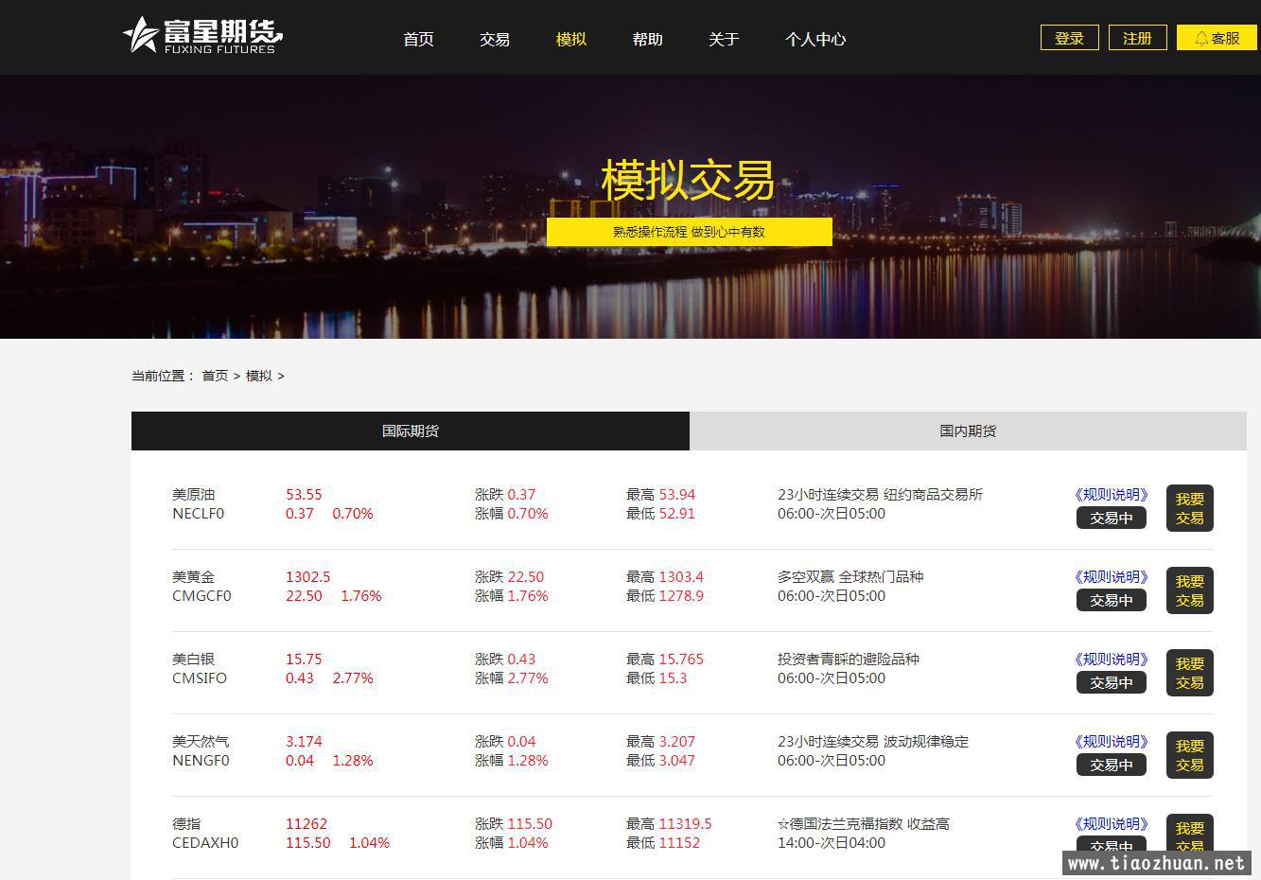Click the yellow 熟悉操作流程 banner
The width and height of the screenshot is (1261, 880).
(689, 232)
